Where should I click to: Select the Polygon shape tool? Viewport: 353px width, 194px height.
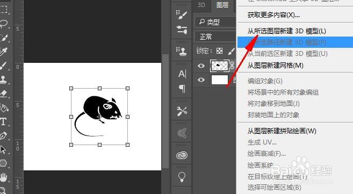coord(3,163)
